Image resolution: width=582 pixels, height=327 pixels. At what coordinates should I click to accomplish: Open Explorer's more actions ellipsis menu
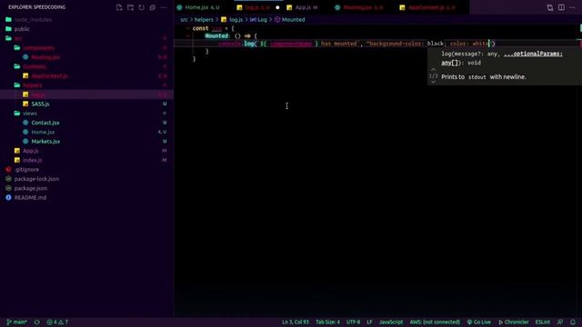164,7
